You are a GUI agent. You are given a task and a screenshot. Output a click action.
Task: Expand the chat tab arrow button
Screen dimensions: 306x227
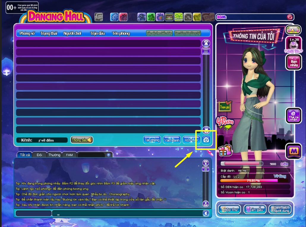[x=108, y=155]
